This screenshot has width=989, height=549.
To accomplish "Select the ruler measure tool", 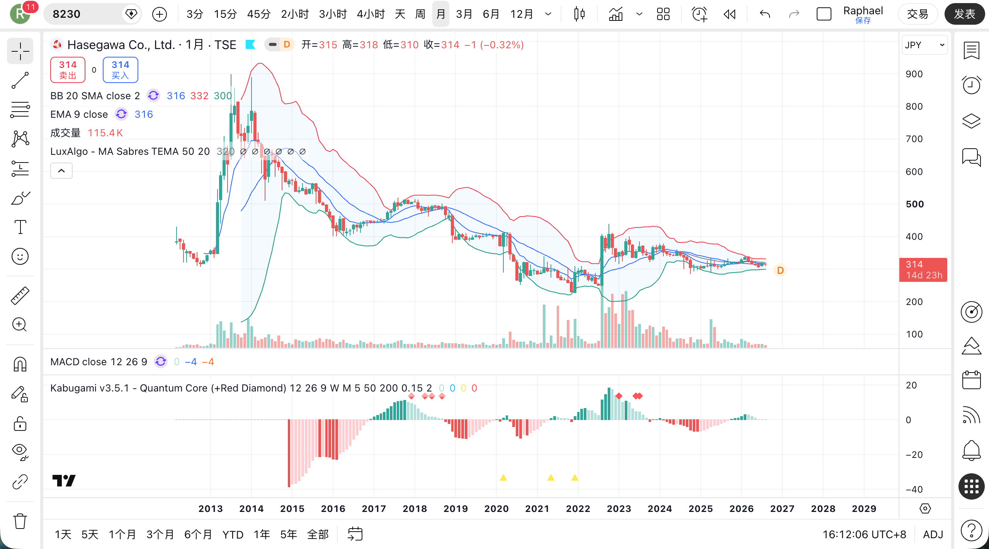I will [20, 296].
